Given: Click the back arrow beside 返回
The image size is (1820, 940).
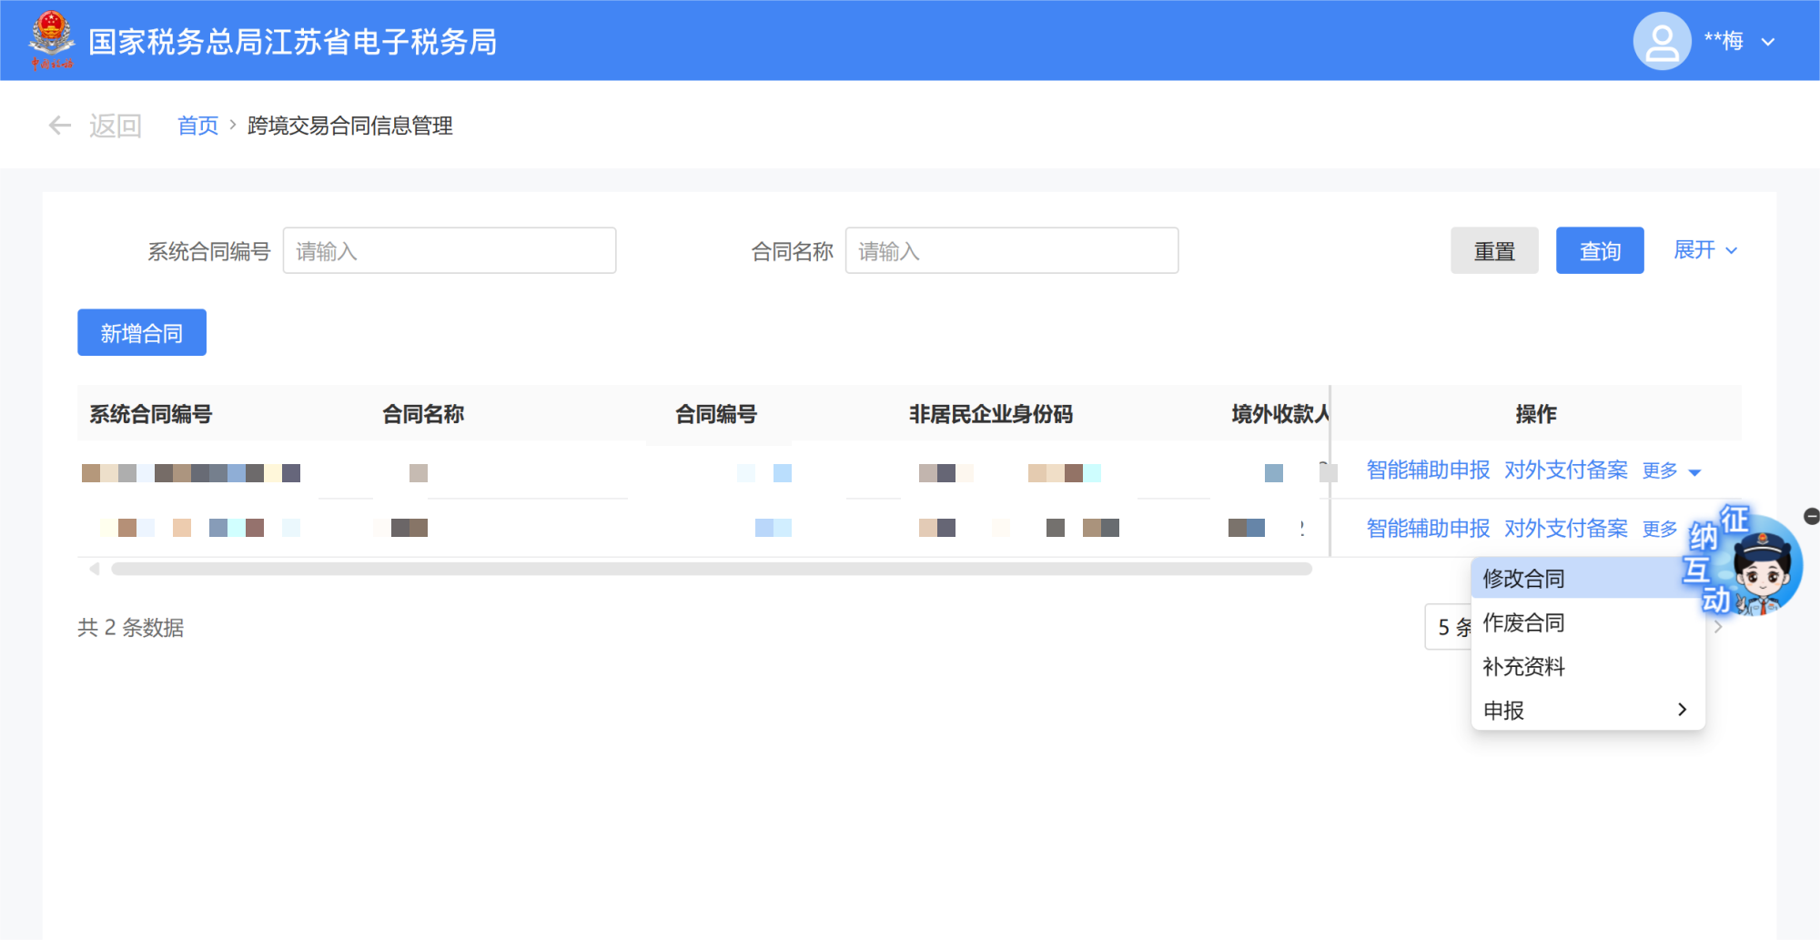Looking at the screenshot, I should click(x=60, y=126).
